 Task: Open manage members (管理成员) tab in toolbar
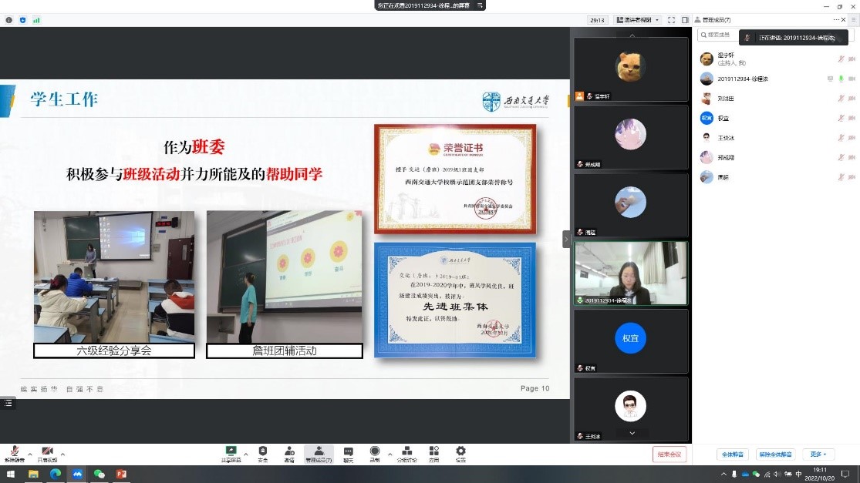pos(318,453)
